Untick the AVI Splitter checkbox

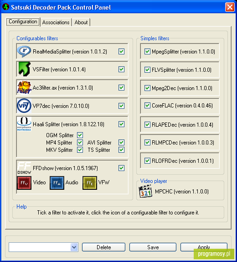121,142
